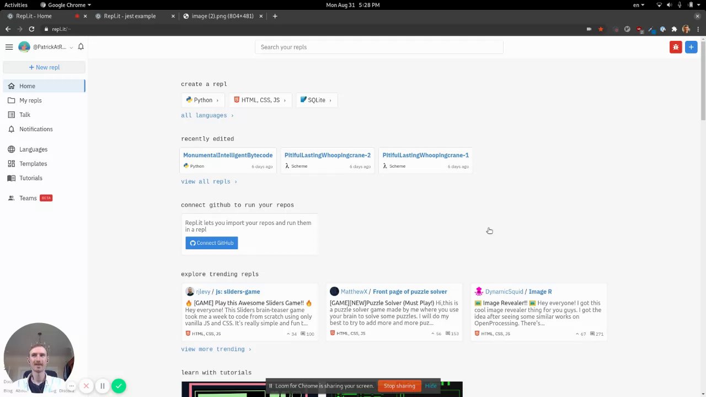Image resolution: width=706 pixels, height=397 pixels.
Task: Open Image R trending repl
Action: pyautogui.click(x=540, y=292)
